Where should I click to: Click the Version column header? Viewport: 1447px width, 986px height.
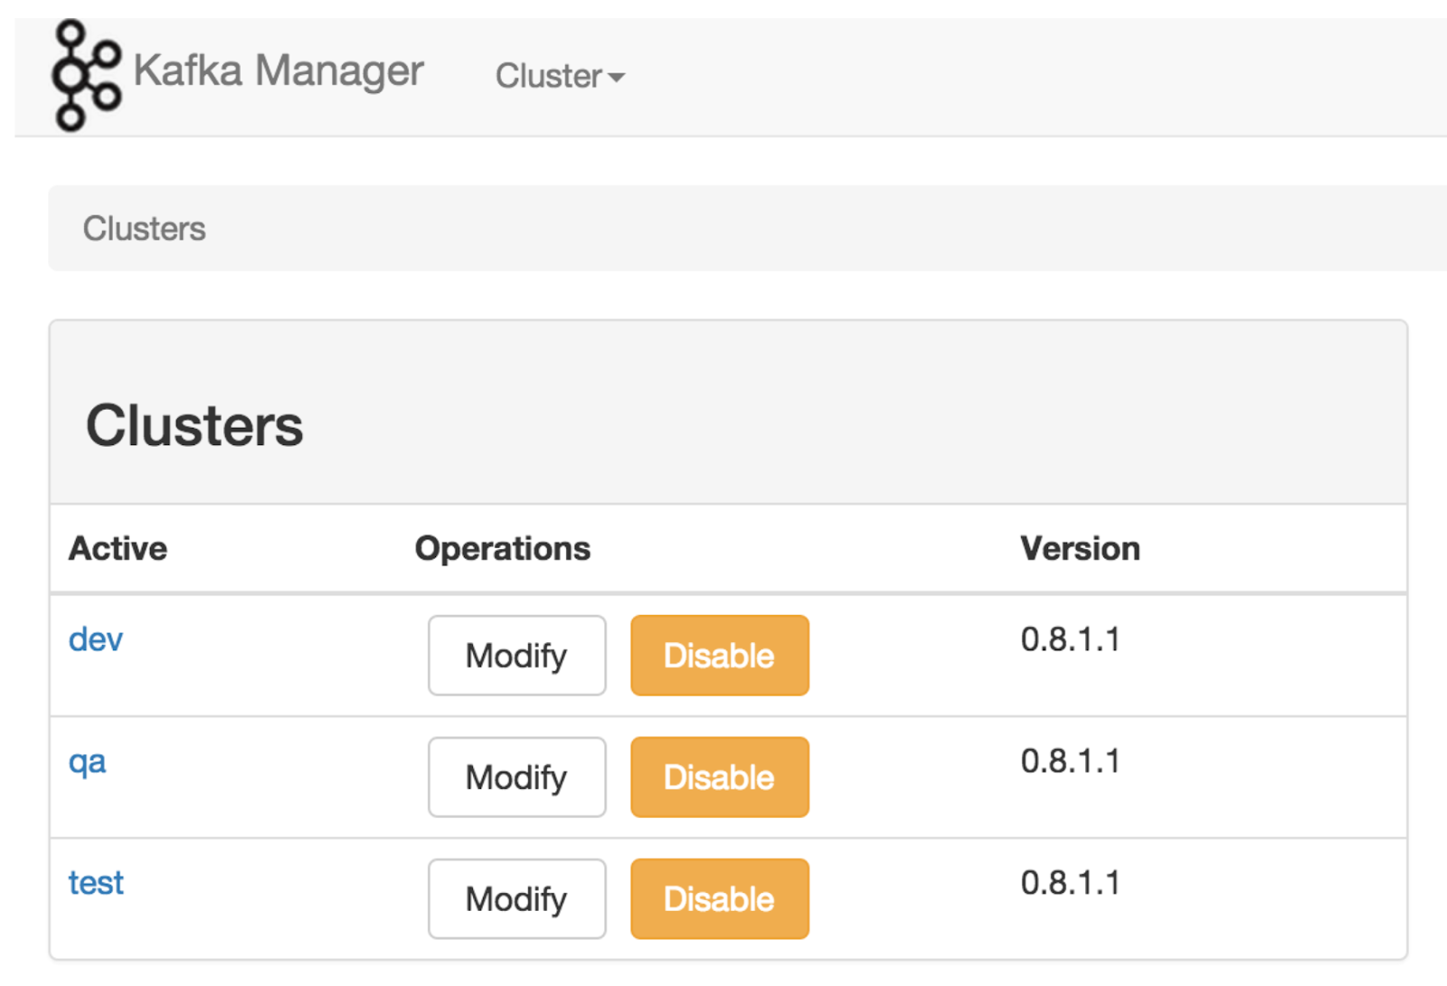point(1080,549)
